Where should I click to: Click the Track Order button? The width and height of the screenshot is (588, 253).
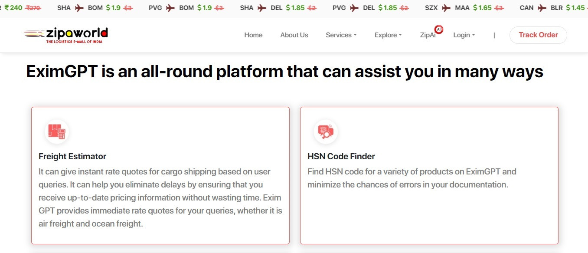pos(538,35)
